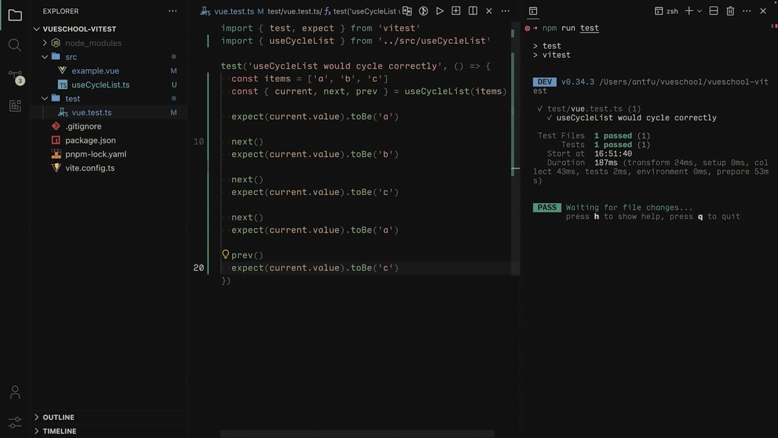Click the Duration 187ms value in terminal
The width and height of the screenshot is (778, 438).
[606, 162]
